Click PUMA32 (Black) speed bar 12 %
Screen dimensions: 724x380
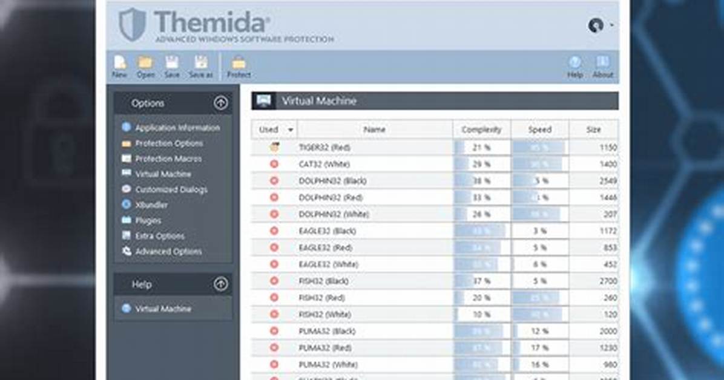point(540,331)
